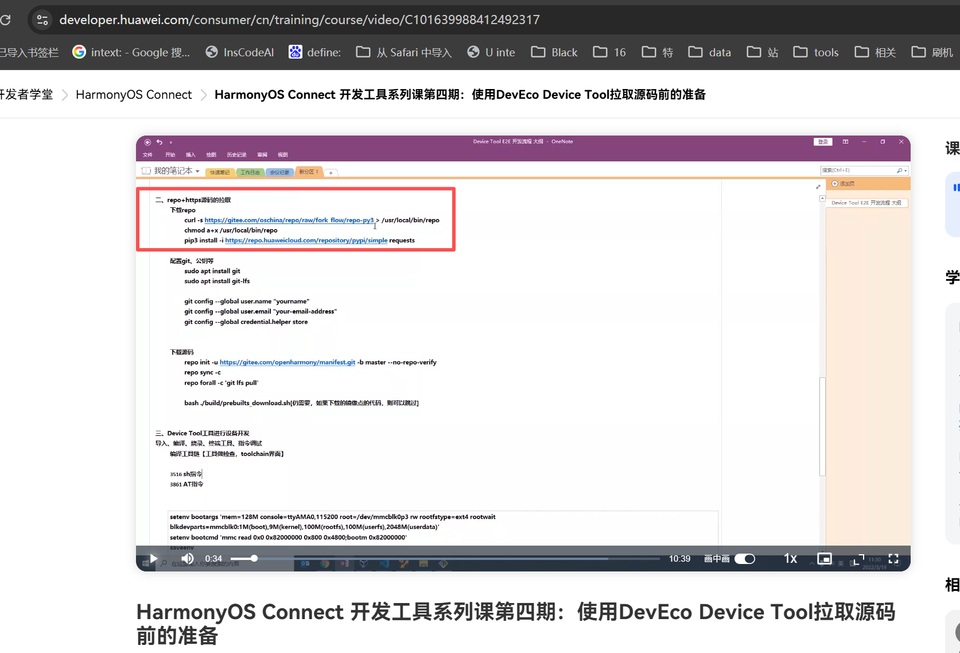This screenshot has height=653, width=960.
Task: Click the OneNote page vertical scrollbar thumb
Action: pyautogui.click(x=822, y=426)
